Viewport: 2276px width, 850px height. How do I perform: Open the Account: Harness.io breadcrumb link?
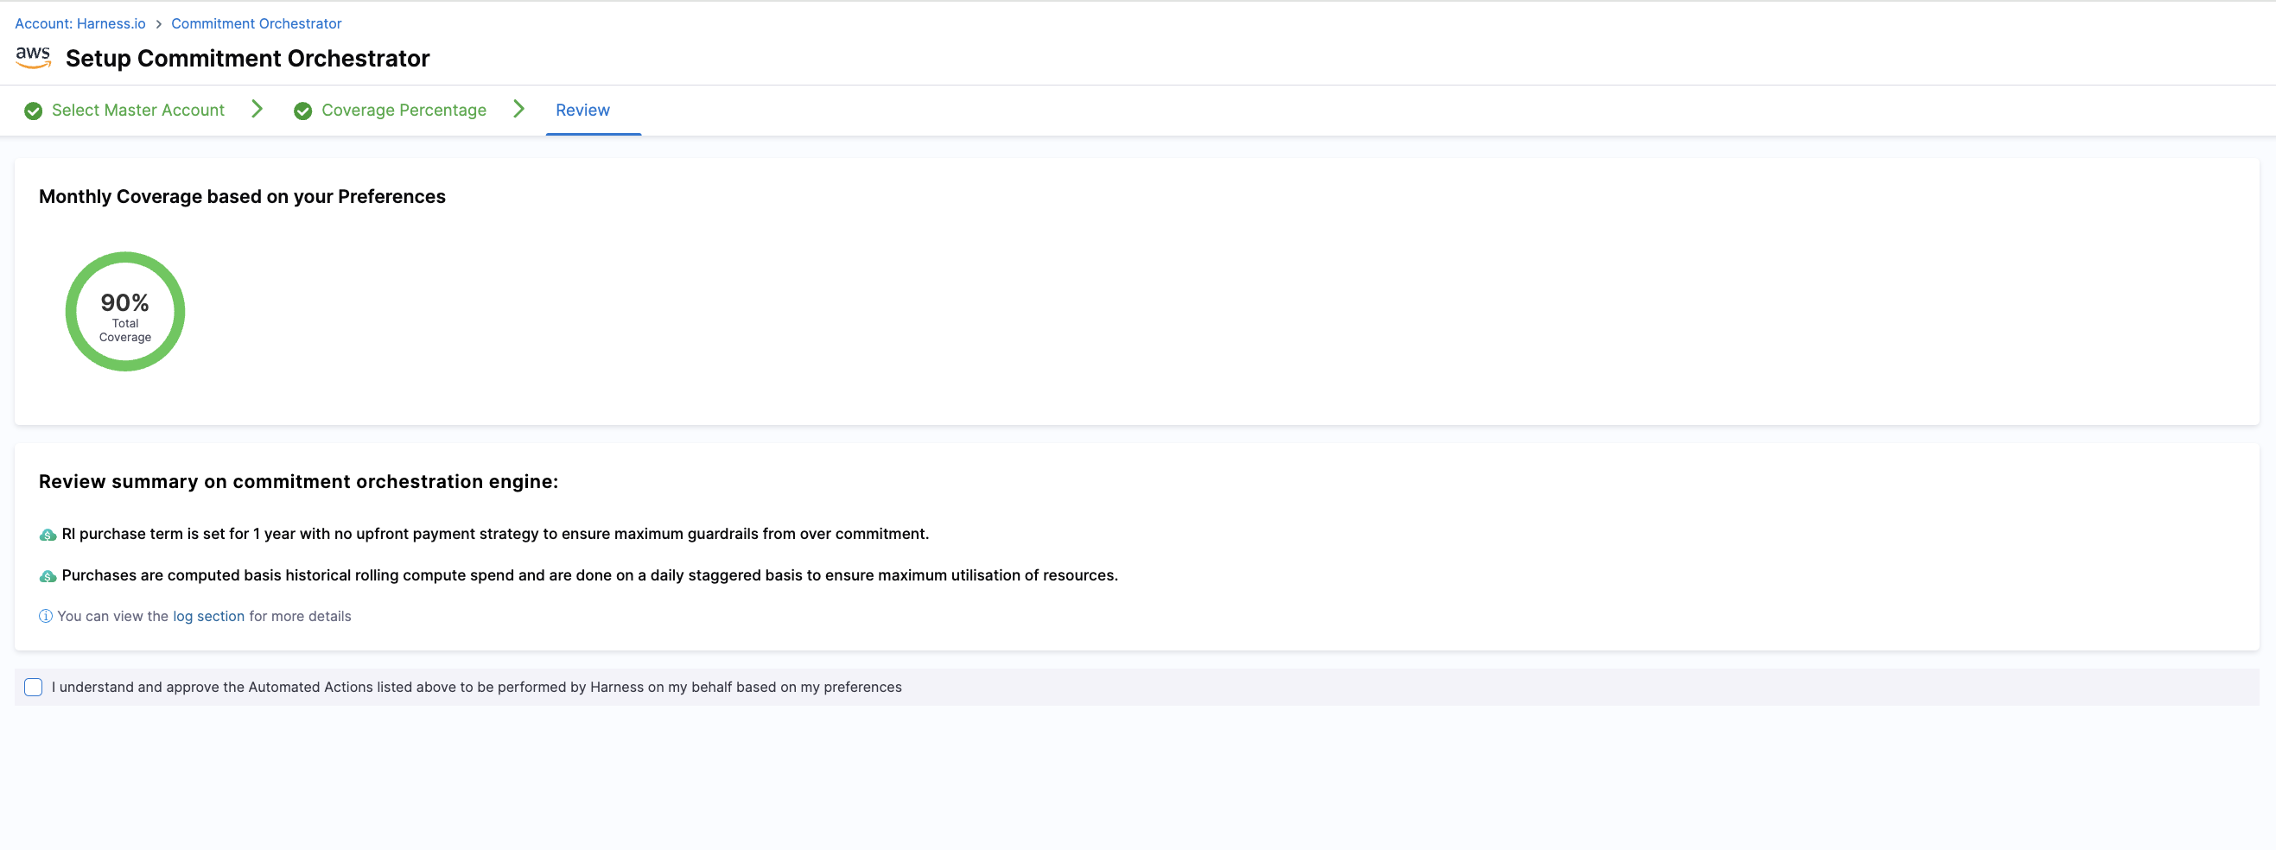80,24
